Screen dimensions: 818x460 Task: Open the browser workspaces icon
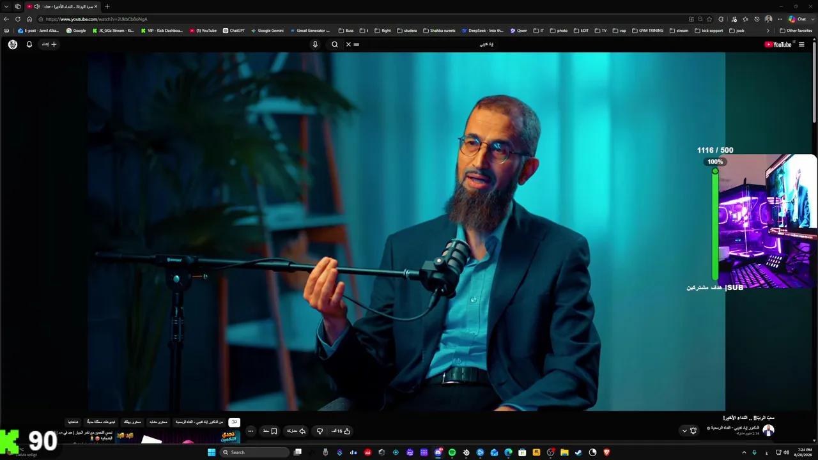(18, 6)
